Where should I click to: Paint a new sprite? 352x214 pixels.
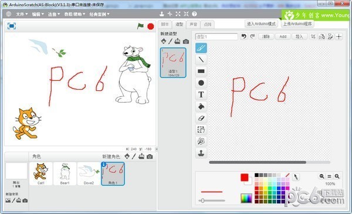pyautogui.click(x=134, y=156)
